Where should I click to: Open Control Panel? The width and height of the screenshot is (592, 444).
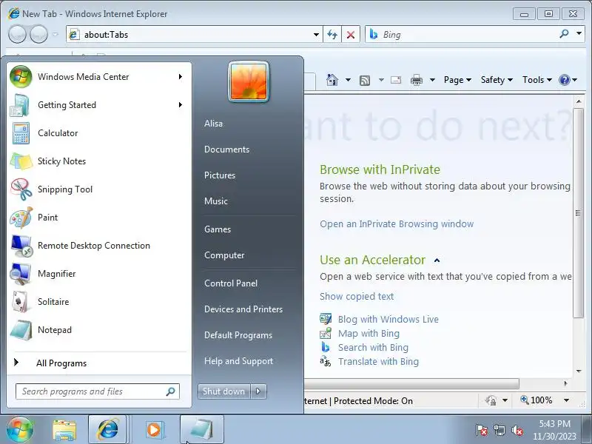[231, 283]
